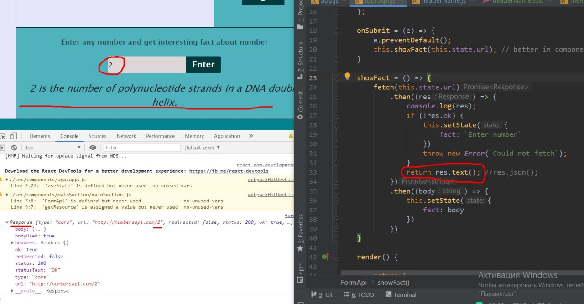Open the Sources tab in DevTools
This screenshot has height=304, width=584.
(98, 136)
